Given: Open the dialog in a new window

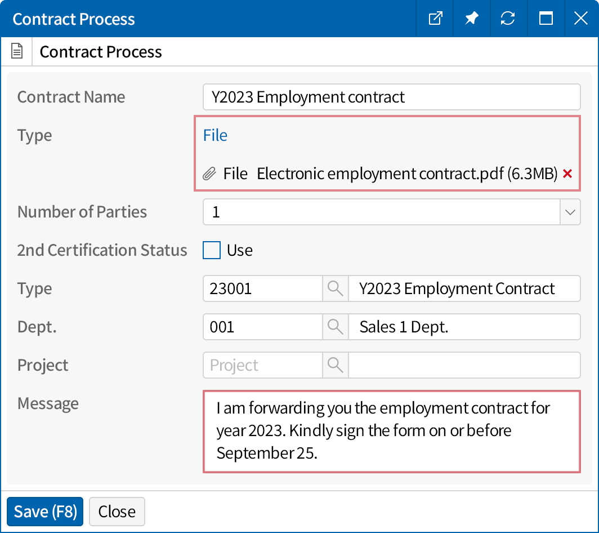Looking at the screenshot, I should (x=435, y=19).
